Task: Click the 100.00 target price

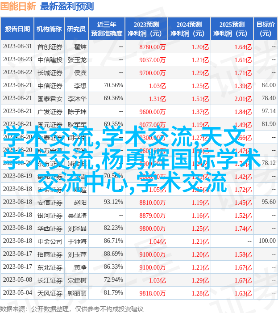Action: (x=267, y=241)
